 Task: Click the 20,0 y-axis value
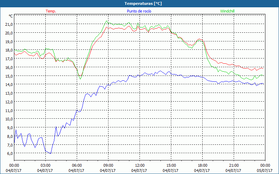point(9,33)
